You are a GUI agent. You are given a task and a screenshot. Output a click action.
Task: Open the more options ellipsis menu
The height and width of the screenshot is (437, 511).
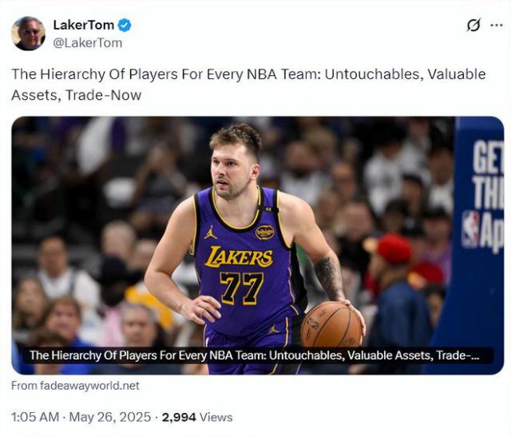496,25
